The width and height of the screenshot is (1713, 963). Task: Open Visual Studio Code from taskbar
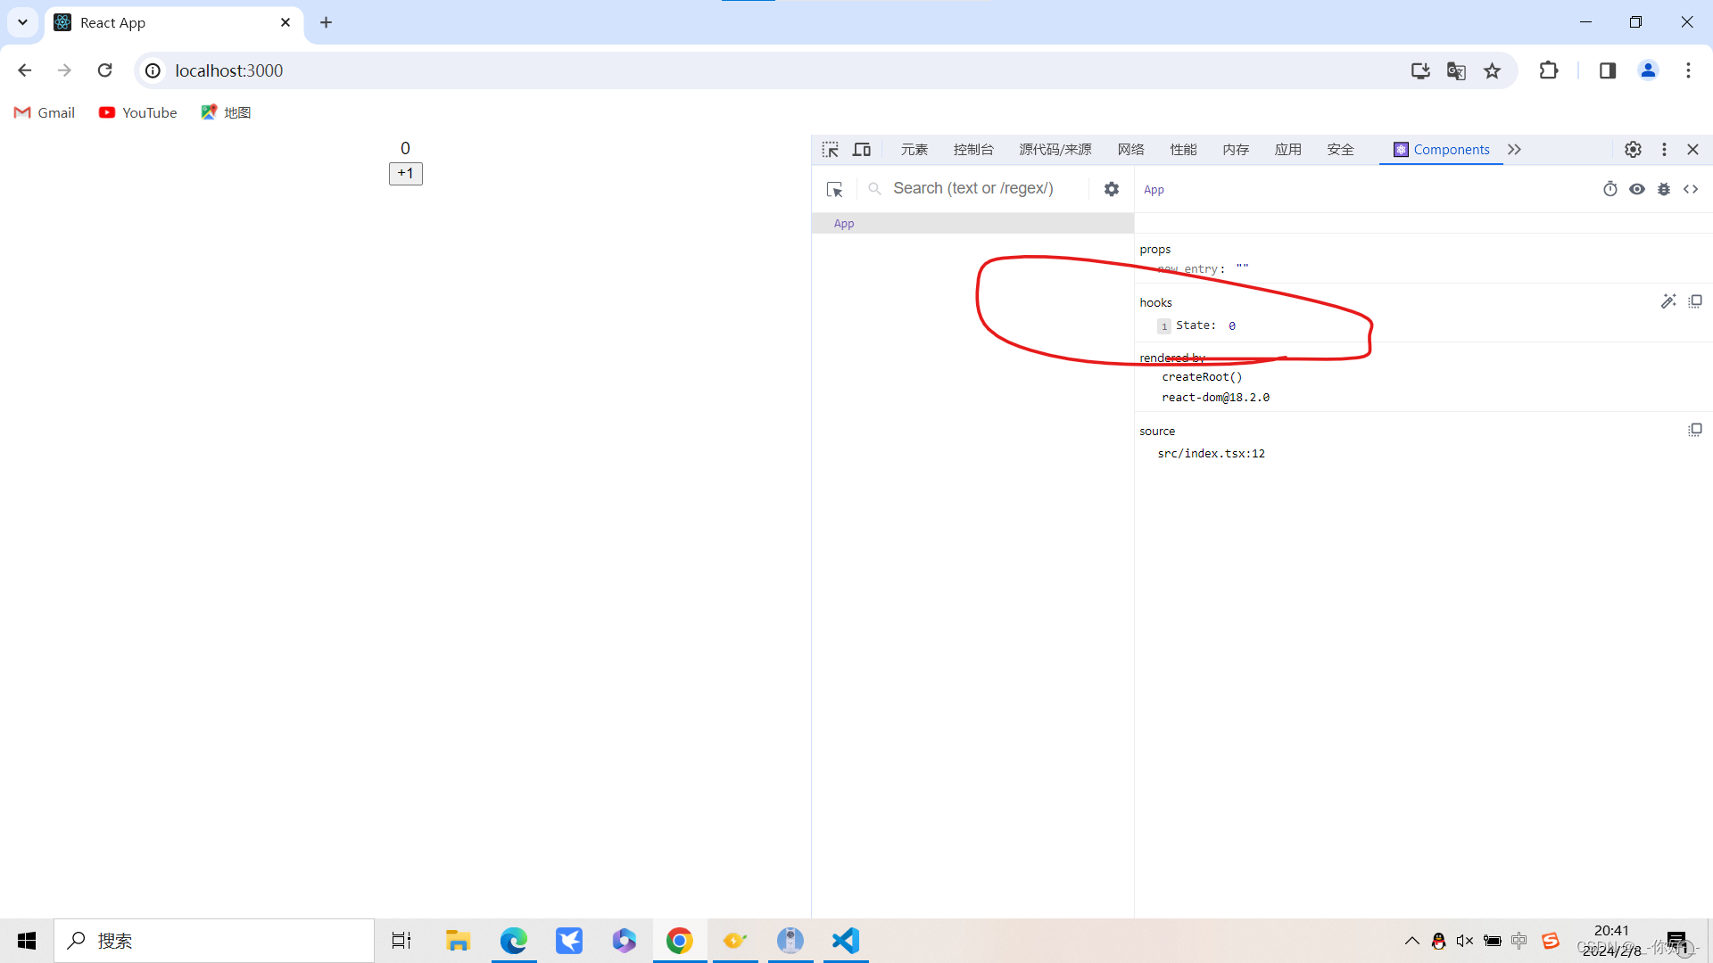pyautogui.click(x=845, y=941)
